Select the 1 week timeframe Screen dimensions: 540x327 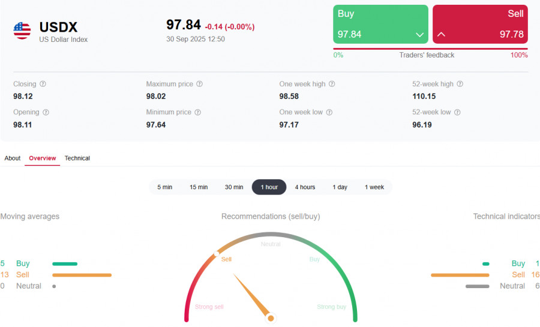374,187
